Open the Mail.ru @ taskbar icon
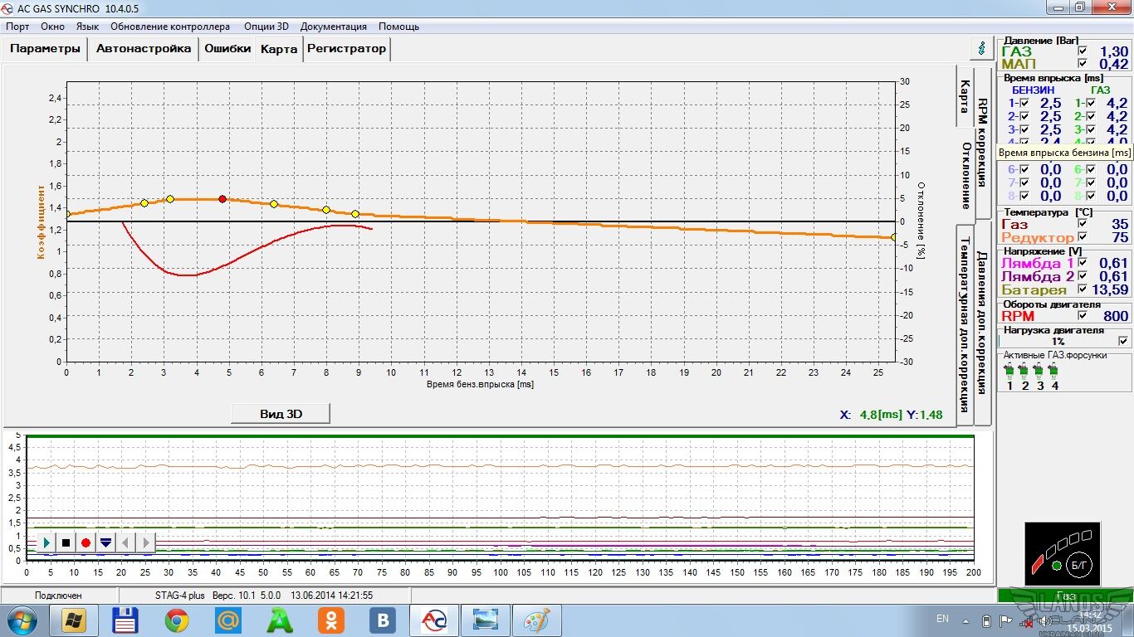The height and width of the screenshot is (637, 1134). pos(227,620)
